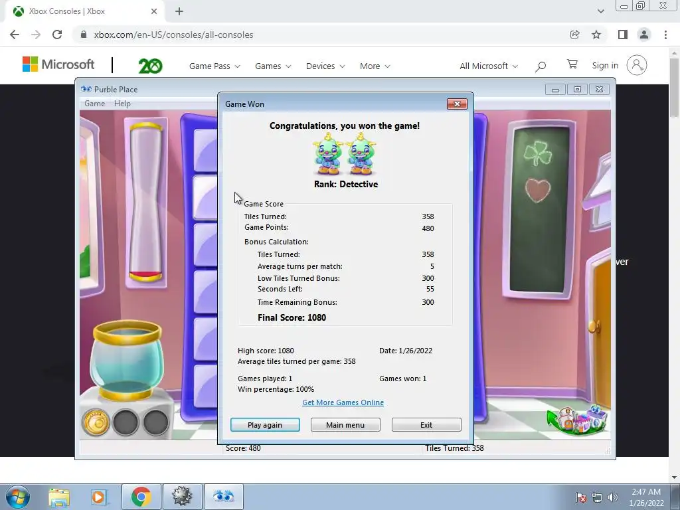Open Chrome profile icon
The height and width of the screenshot is (510, 680).
(x=644, y=35)
